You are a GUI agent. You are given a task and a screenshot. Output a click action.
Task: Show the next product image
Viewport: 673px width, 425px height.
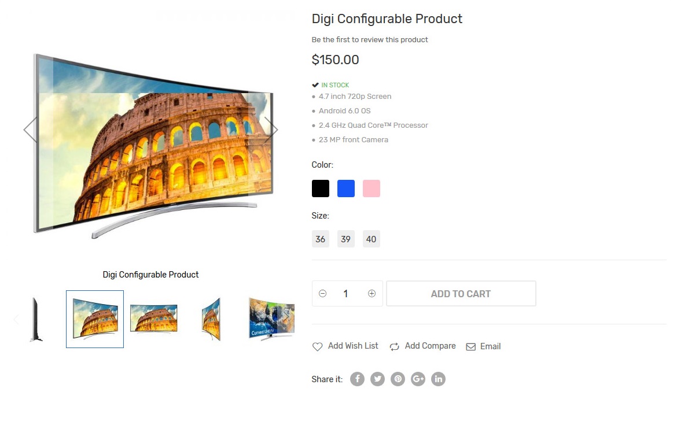coord(271,130)
